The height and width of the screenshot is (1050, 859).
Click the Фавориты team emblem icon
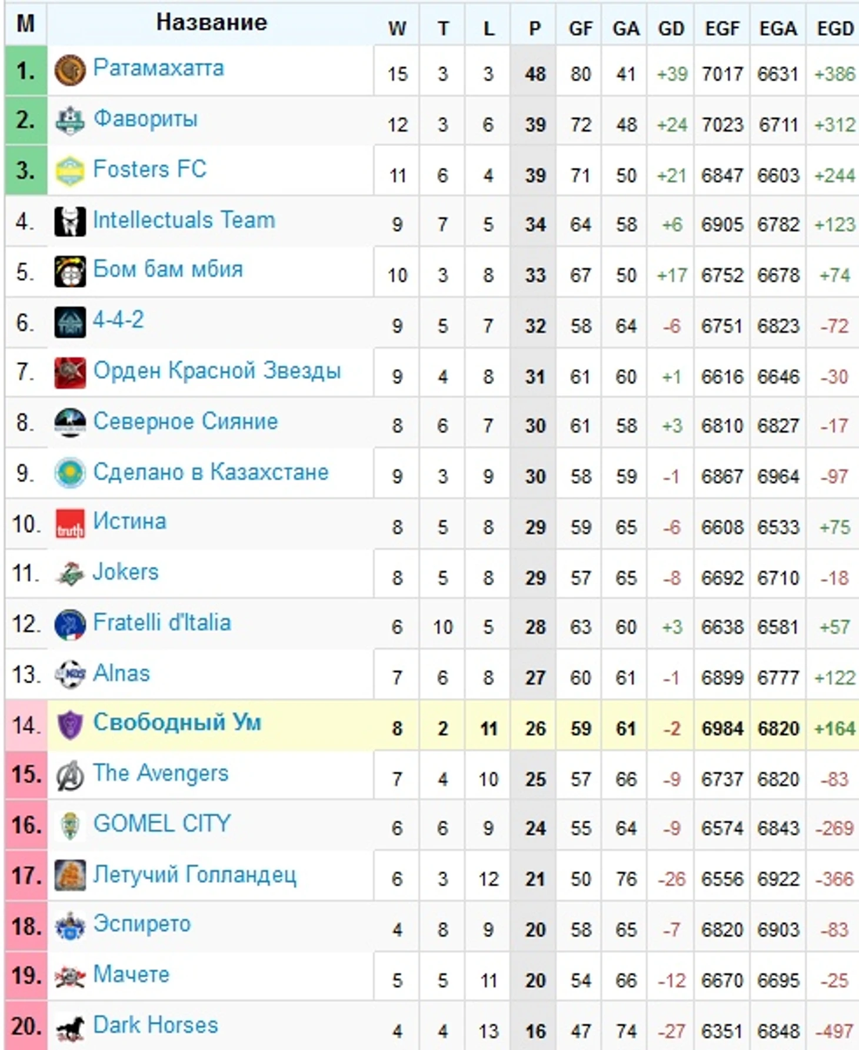pos(70,121)
